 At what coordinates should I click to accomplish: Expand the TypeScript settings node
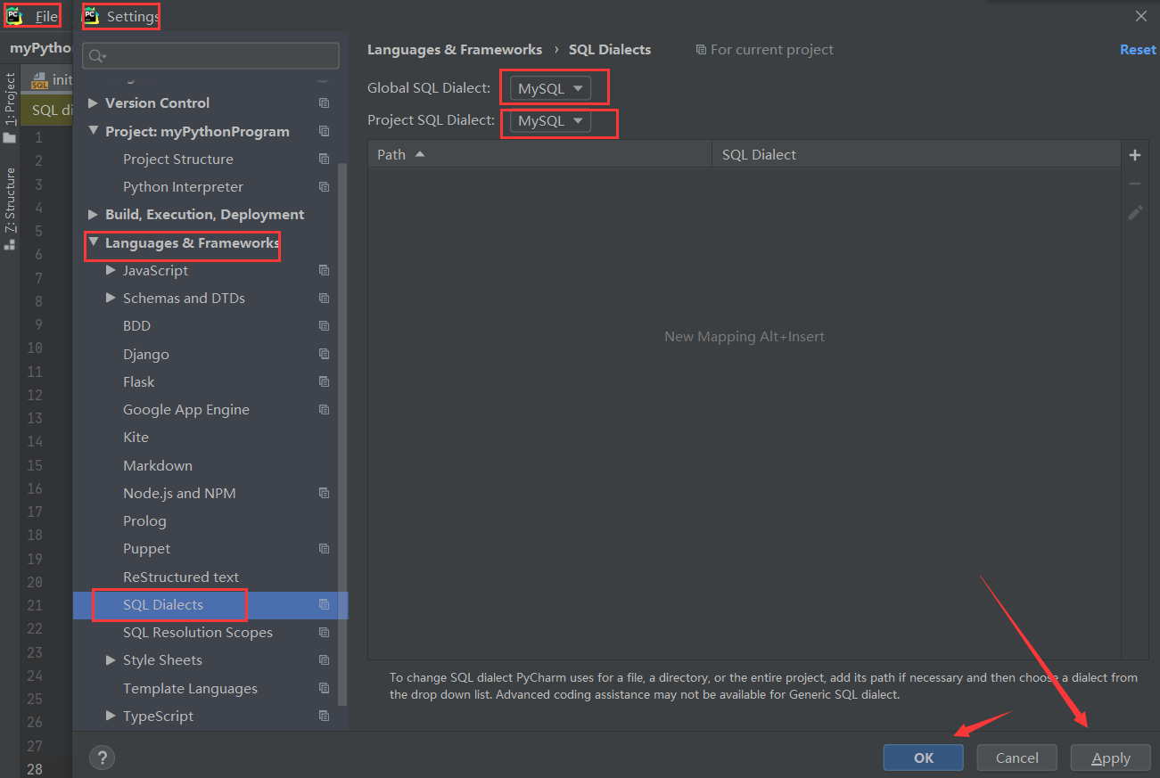click(111, 716)
